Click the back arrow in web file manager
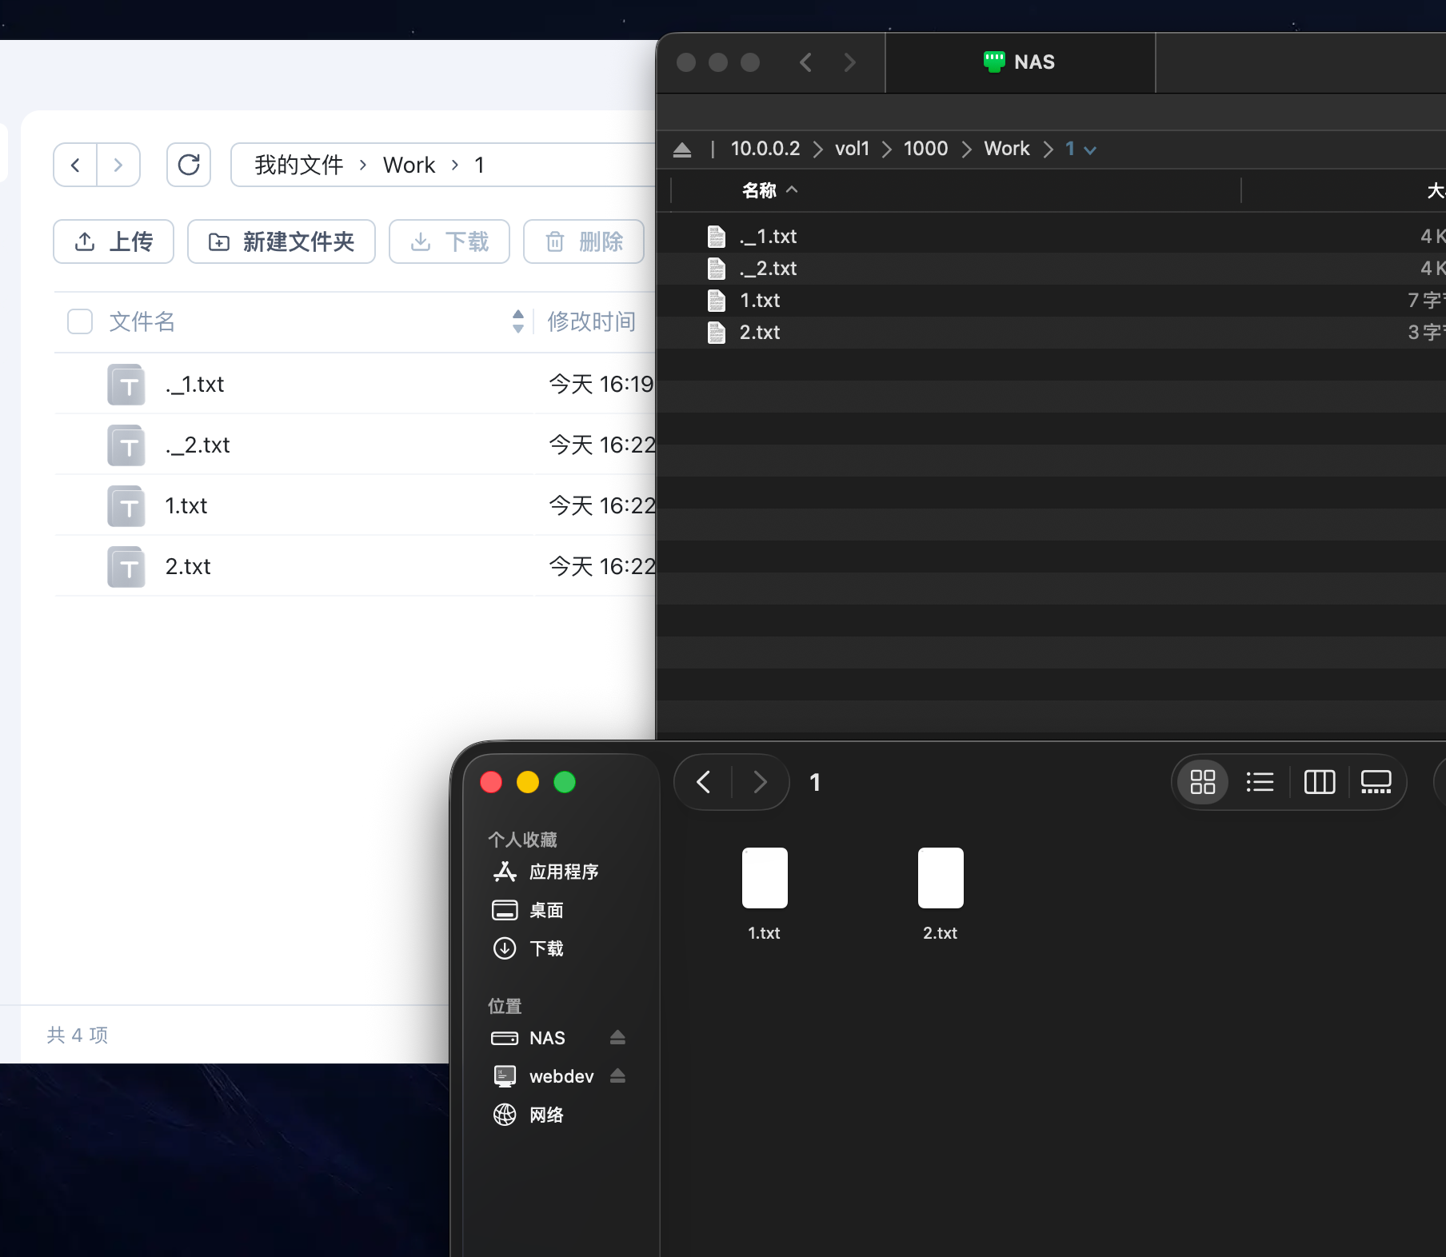Screen dimensions: 1446x1257 [75, 165]
